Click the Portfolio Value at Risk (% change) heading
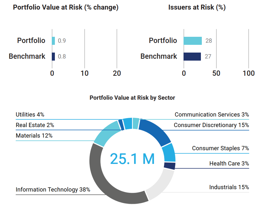Screen dimensions: 257x205 66,8
